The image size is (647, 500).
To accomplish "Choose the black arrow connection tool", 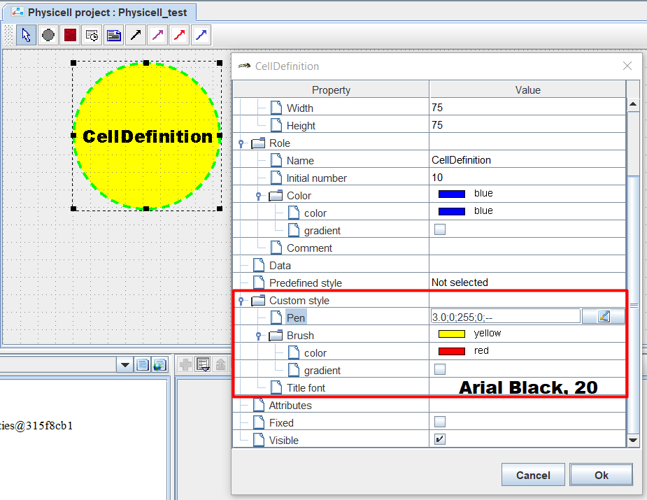I will click(135, 35).
